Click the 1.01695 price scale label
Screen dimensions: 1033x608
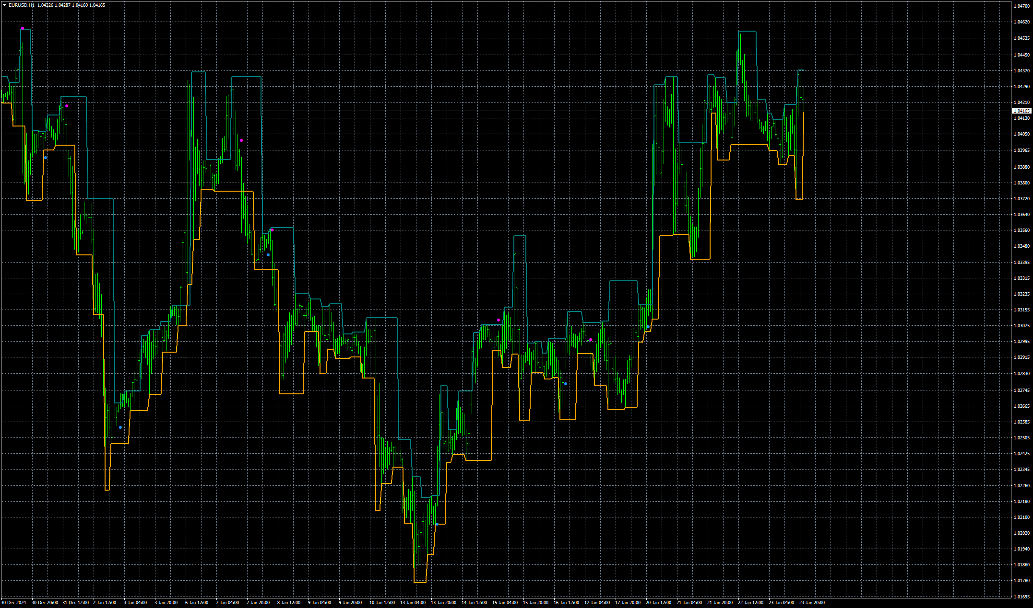1022,597
